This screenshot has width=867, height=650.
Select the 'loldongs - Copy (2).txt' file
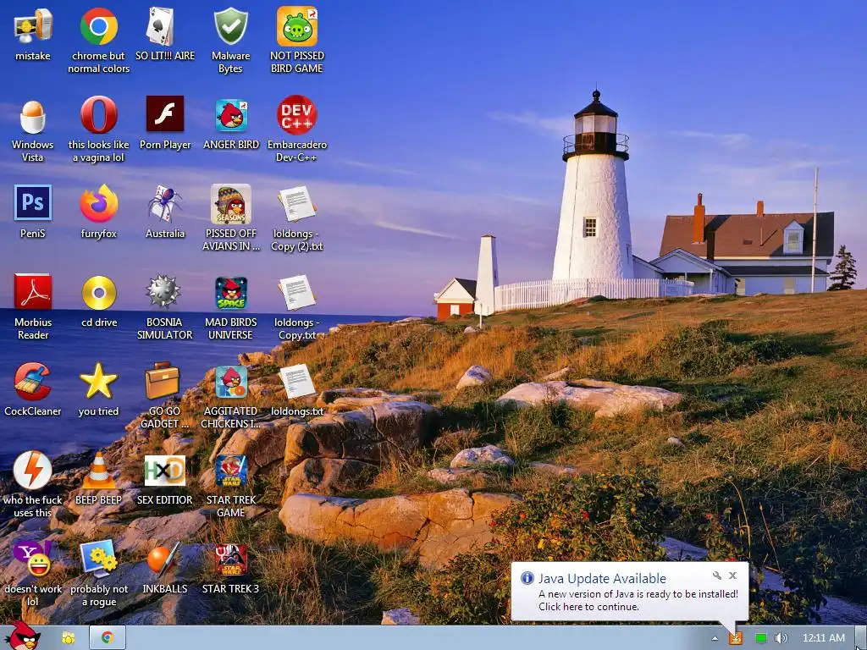(297, 204)
